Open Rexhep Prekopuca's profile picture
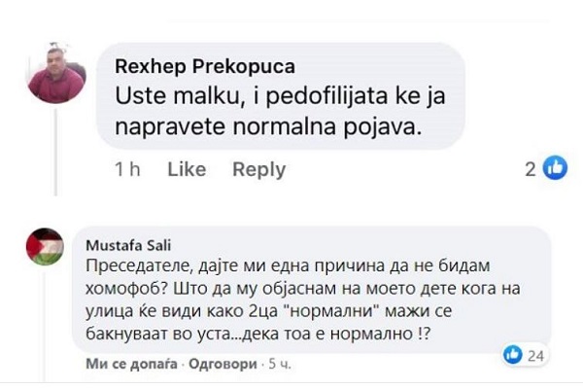Screen dimensions: 583x389 (56, 73)
